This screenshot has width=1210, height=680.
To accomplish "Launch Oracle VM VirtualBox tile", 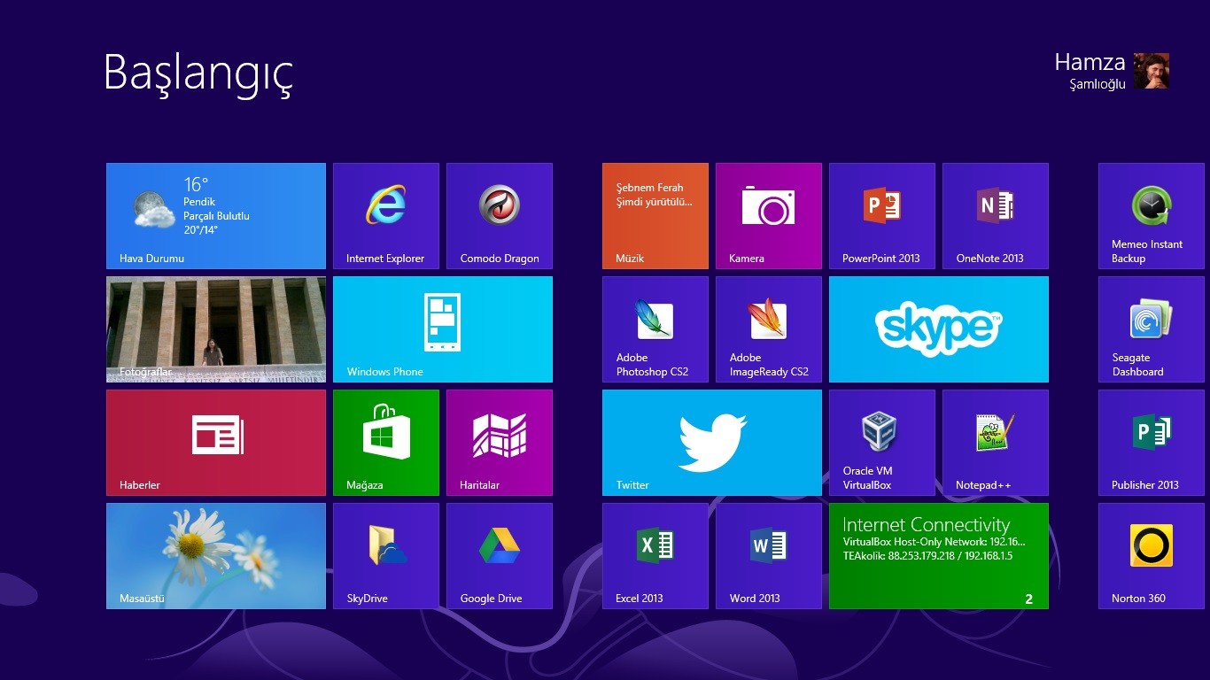I will coord(882,443).
